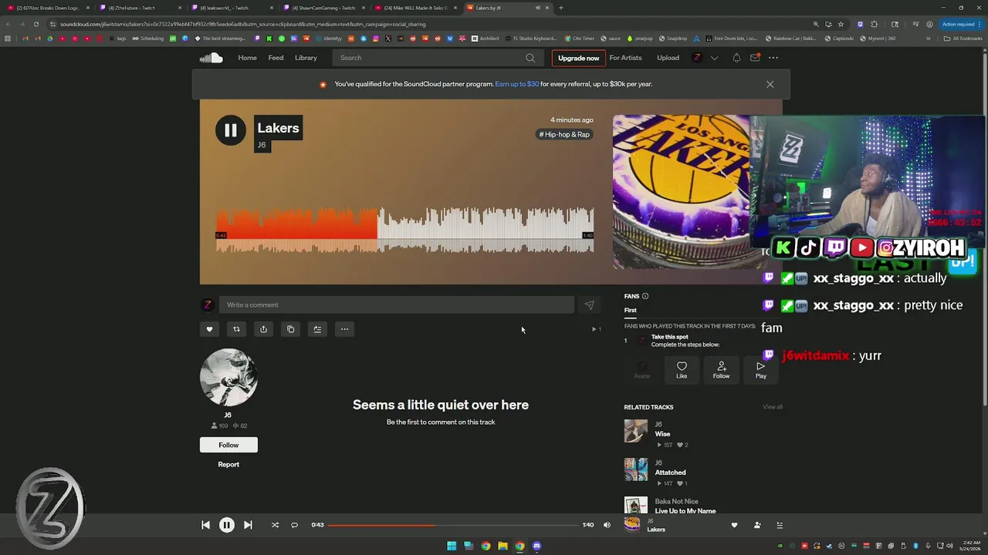Reload the page in the browser
988x555 pixels.
(x=36, y=24)
